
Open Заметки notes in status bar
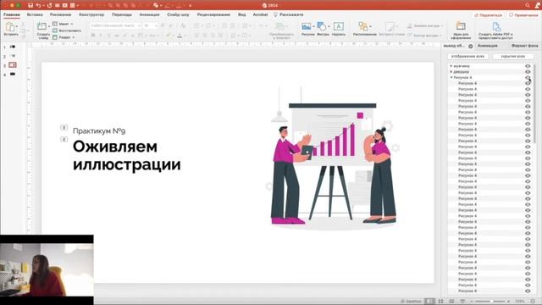[x=410, y=302]
